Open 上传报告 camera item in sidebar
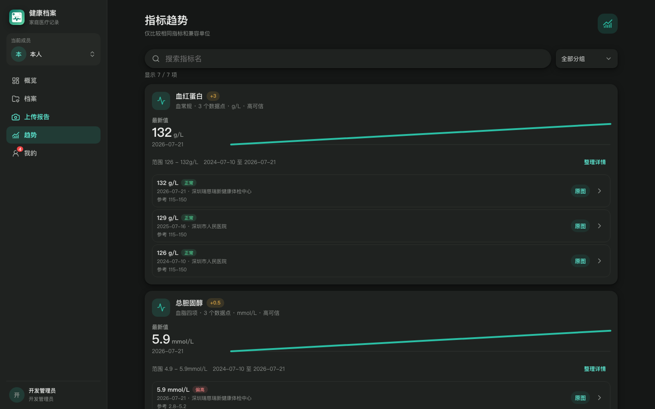This screenshot has height=409, width=655. [53, 117]
